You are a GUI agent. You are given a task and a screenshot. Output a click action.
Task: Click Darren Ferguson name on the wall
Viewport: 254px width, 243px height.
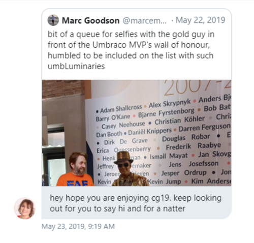tap(204, 127)
